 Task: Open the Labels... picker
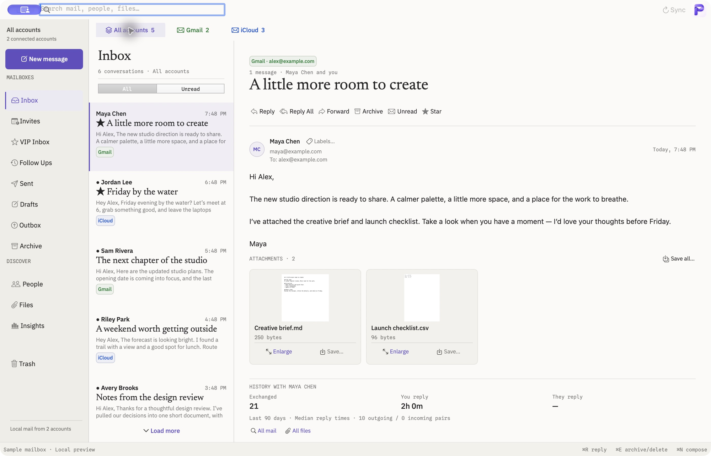point(320,141)
